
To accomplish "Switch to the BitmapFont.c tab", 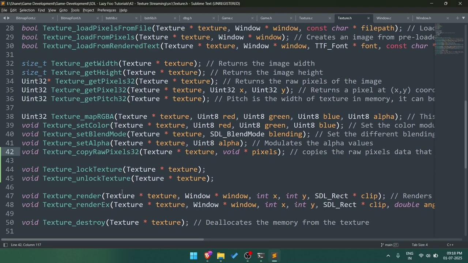I will pos(26,18).
